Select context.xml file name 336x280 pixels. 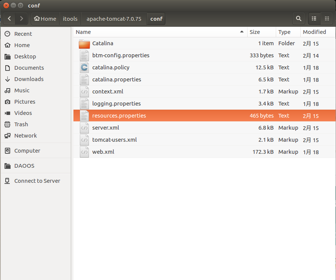point(108,92)
